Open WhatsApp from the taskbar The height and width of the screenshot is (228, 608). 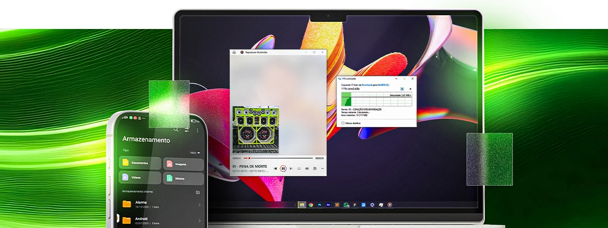tap(346, 204)
